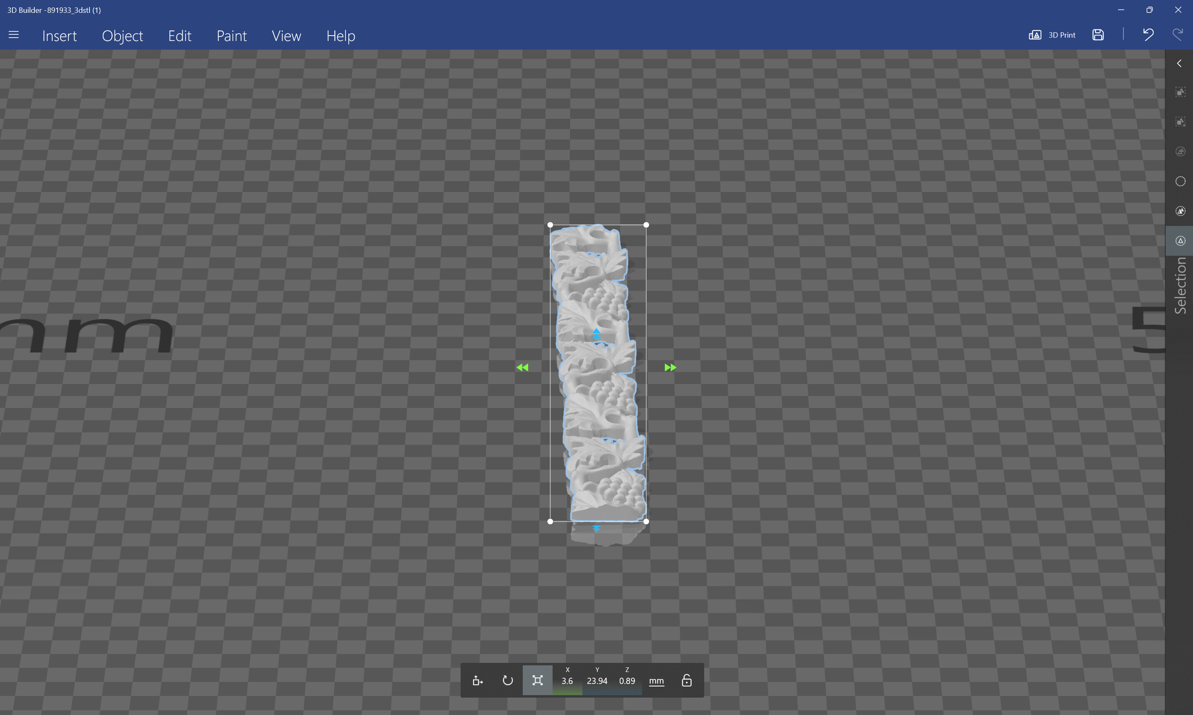
Task: Open the Insert menu
Action: [x=59, y=36]
